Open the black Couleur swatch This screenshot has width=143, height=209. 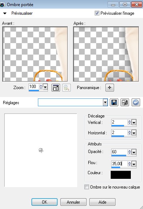(121, 175)
